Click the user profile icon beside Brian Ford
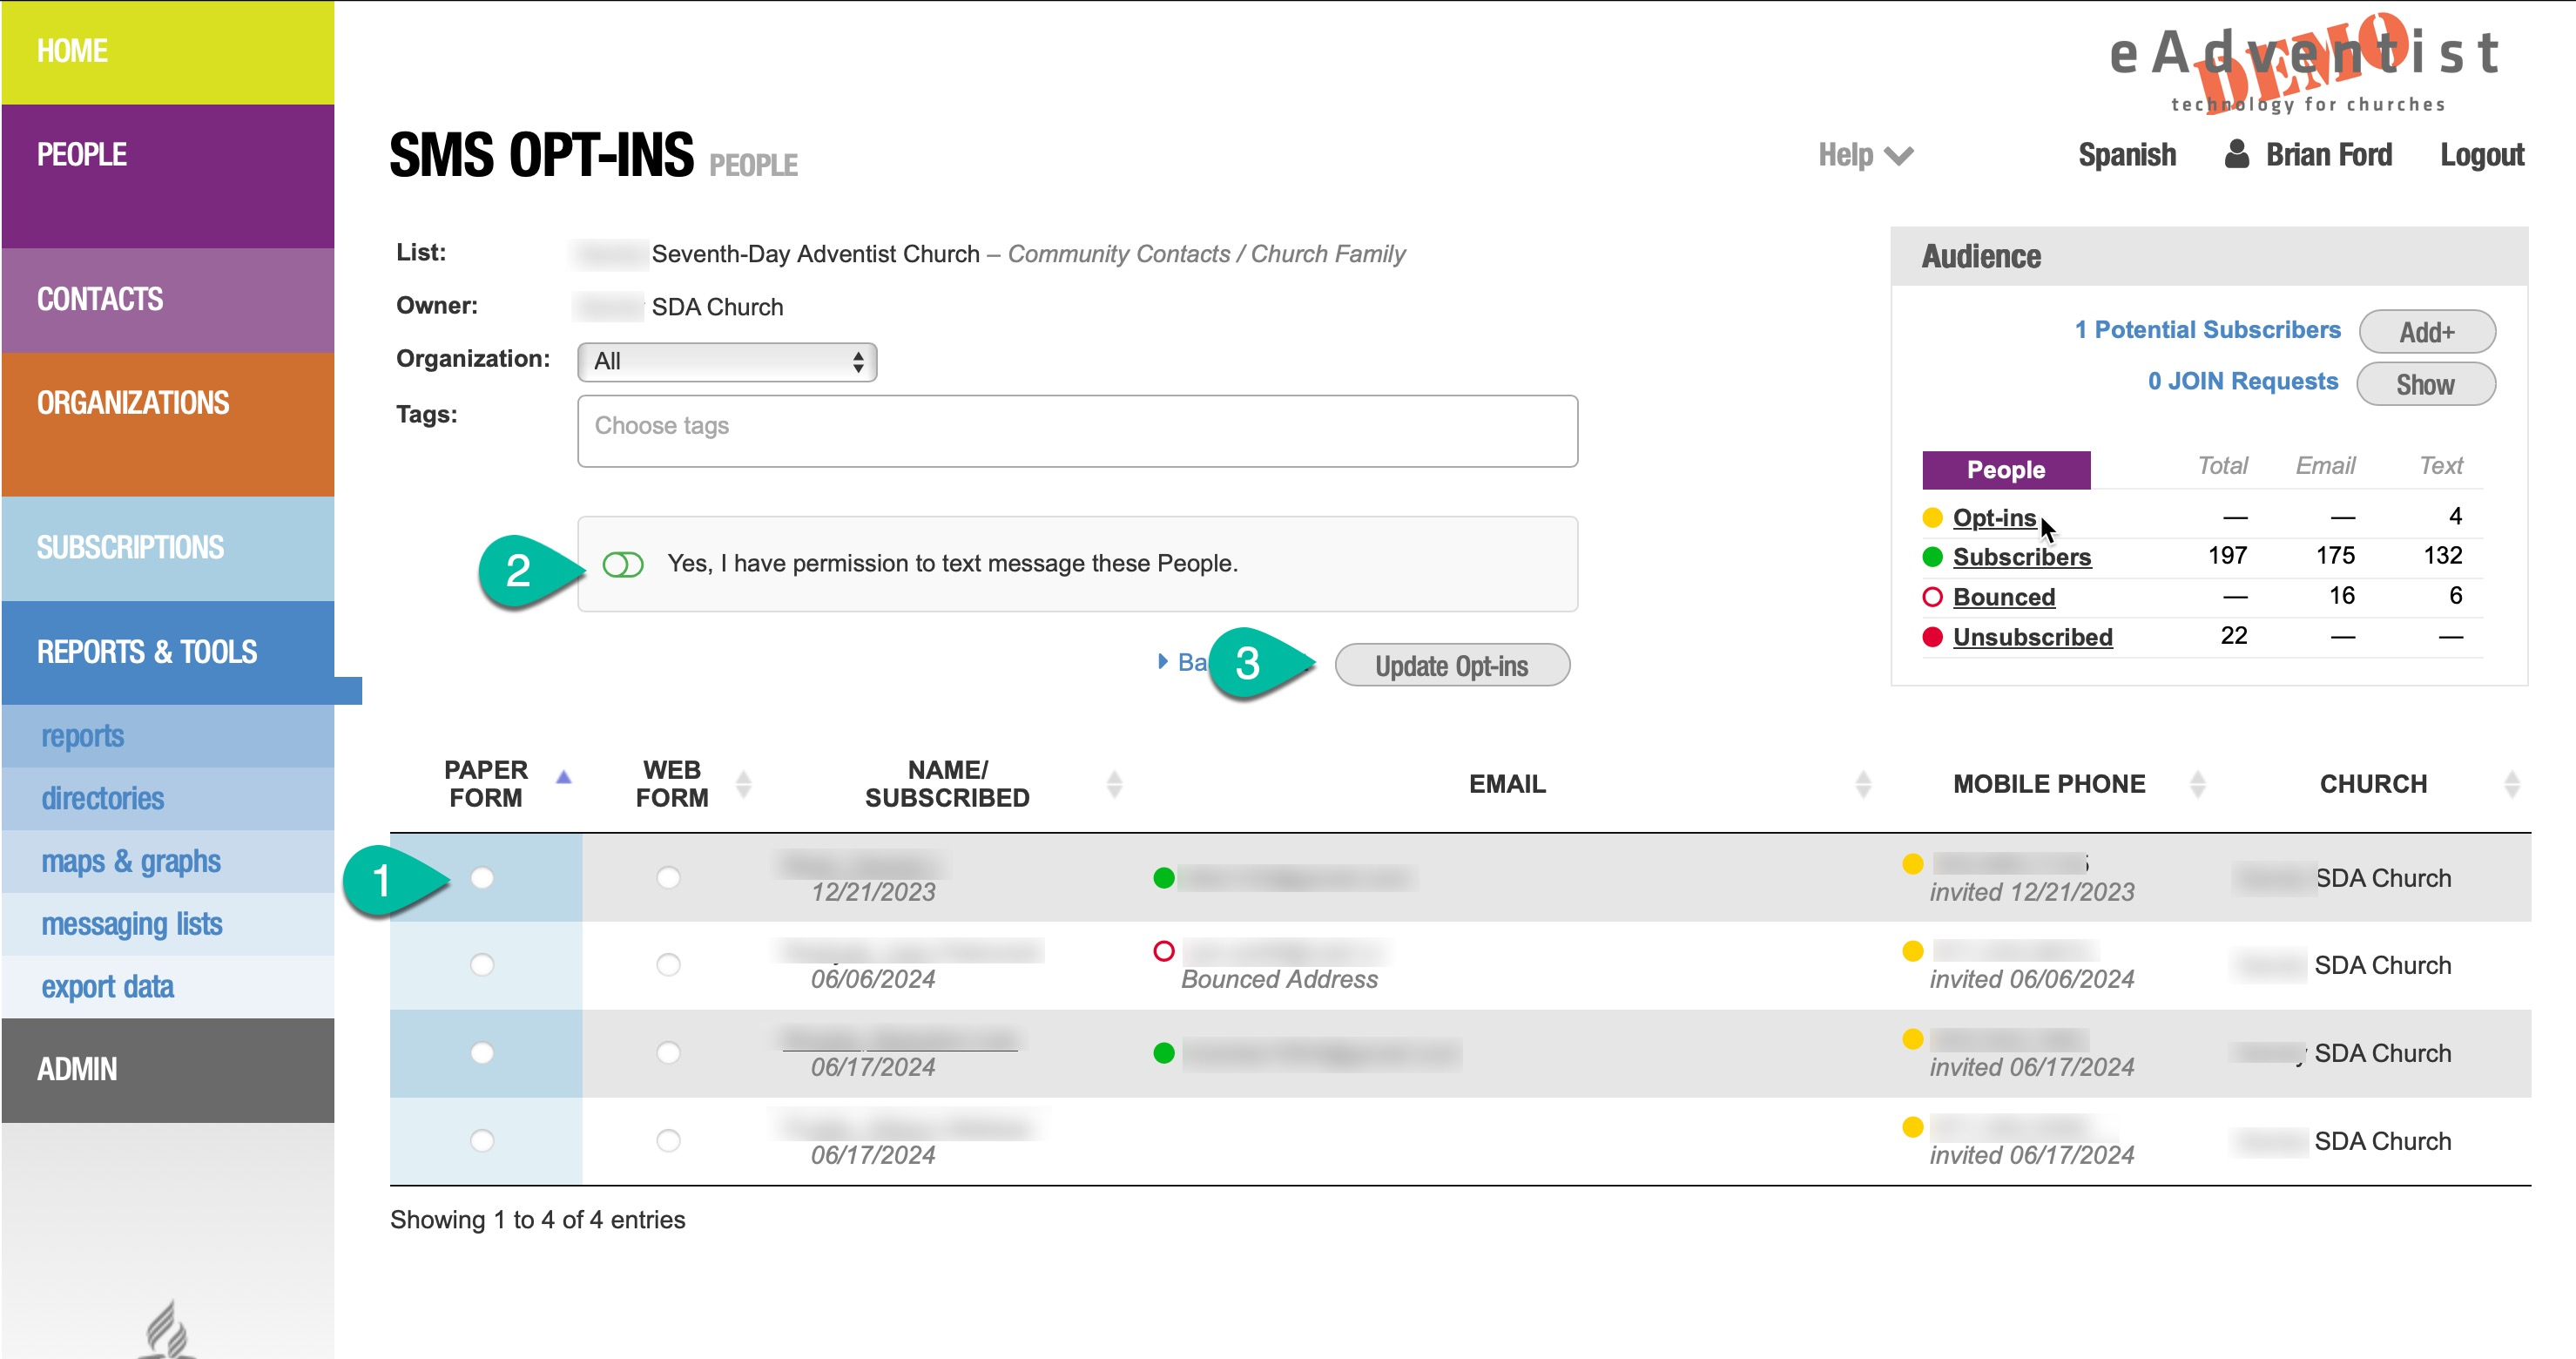The height and width of the screenshot is (1359, 2576). [2237, 154]
